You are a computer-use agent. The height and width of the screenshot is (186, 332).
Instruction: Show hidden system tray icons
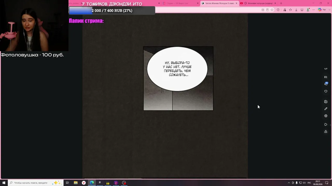pyautogui.click(x=289, y=183)
